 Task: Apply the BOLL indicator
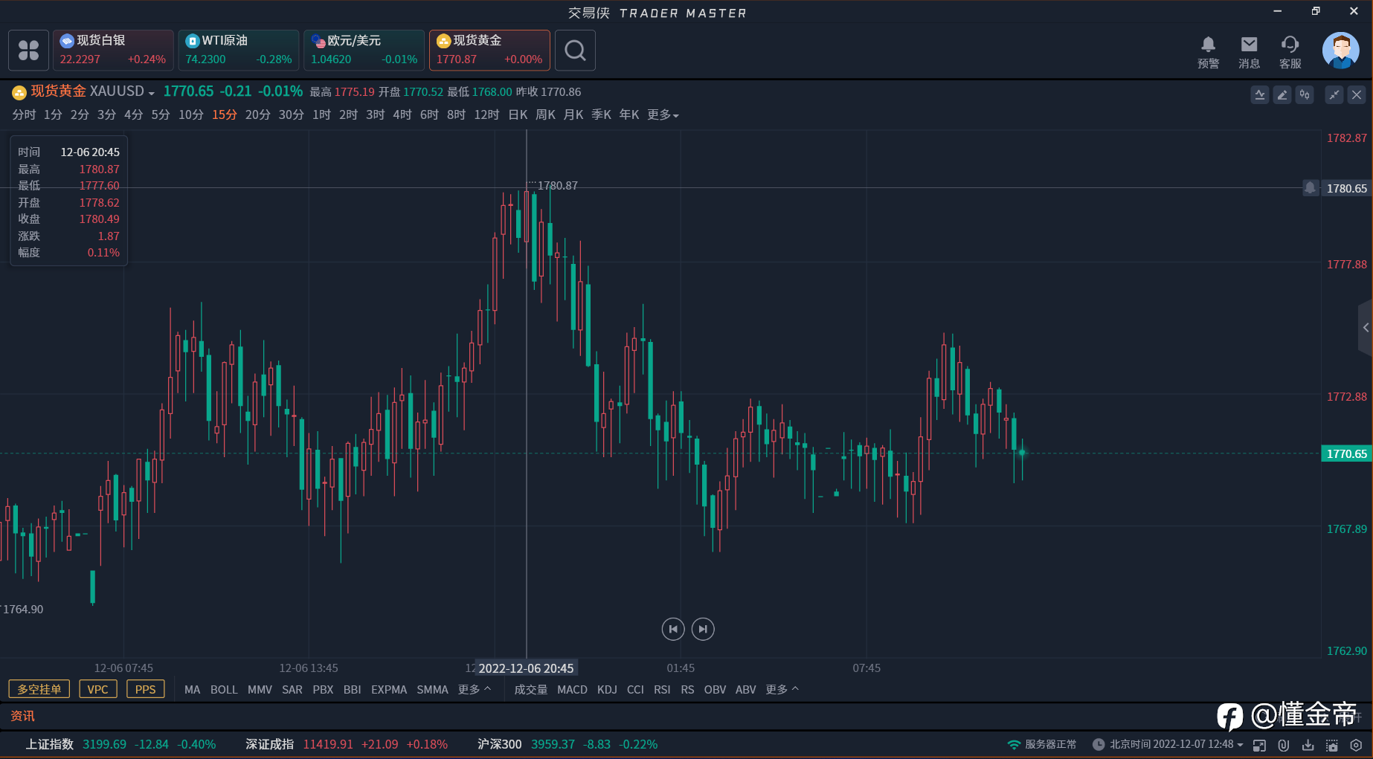[224, 689]
